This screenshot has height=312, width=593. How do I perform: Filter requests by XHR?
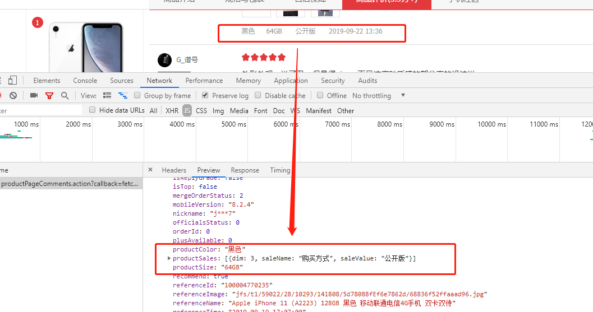172,111
